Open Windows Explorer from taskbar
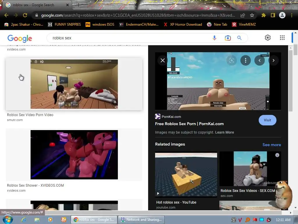Viewport: 298px width, 224px height. (x=37, y=220)
